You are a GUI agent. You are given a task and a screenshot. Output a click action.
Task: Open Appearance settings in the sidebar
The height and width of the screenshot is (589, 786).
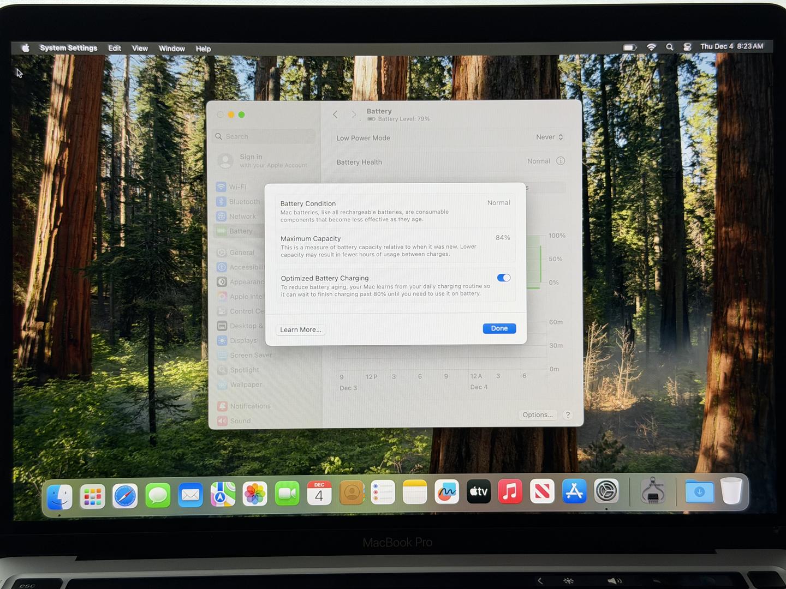(x=240, y=282)
